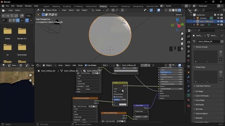Viewport: 225px width, 126px height.
Task: Add a new shape key with plus button
Action: click(x=221, y=72)
